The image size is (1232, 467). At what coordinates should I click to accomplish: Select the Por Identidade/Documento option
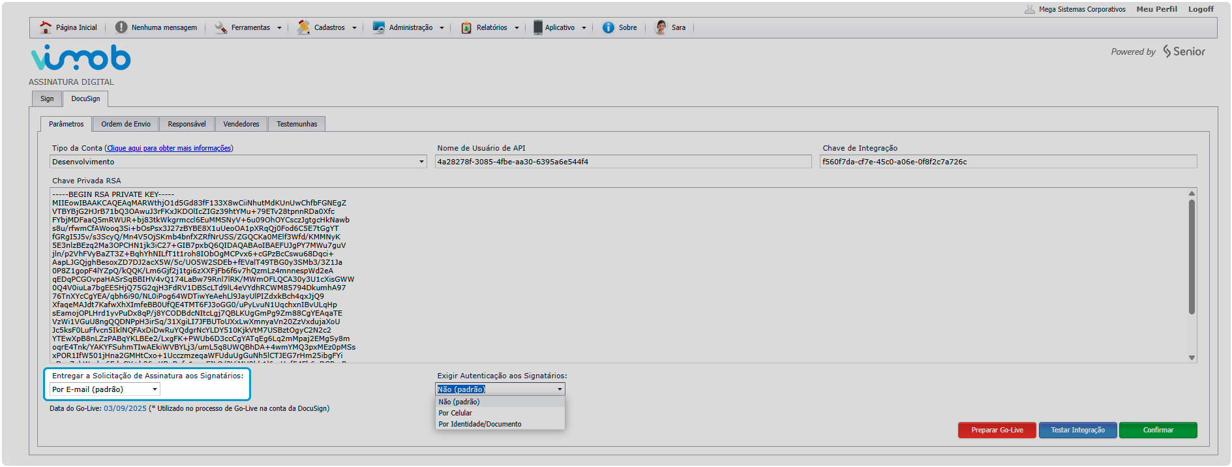500,424
